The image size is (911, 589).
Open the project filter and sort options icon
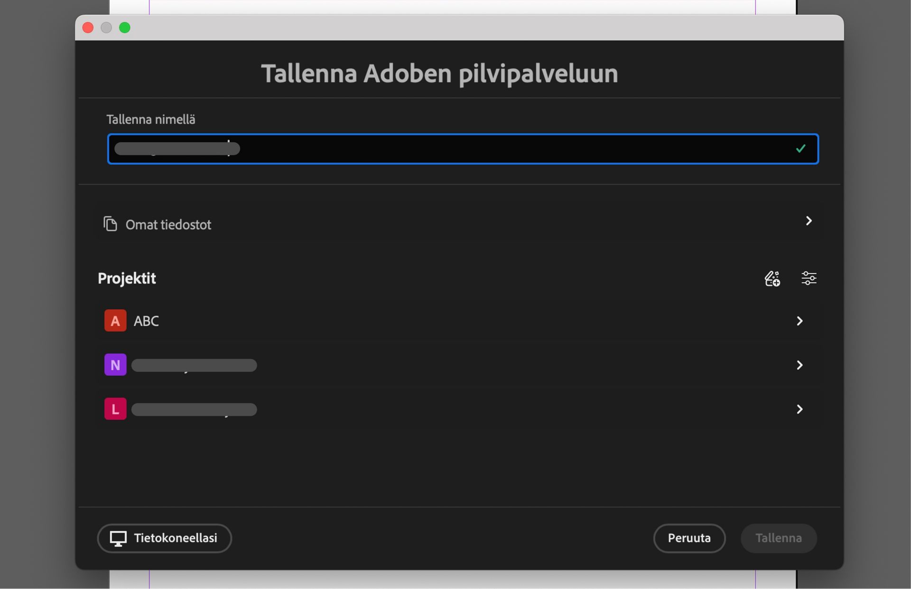click(809, 278)
